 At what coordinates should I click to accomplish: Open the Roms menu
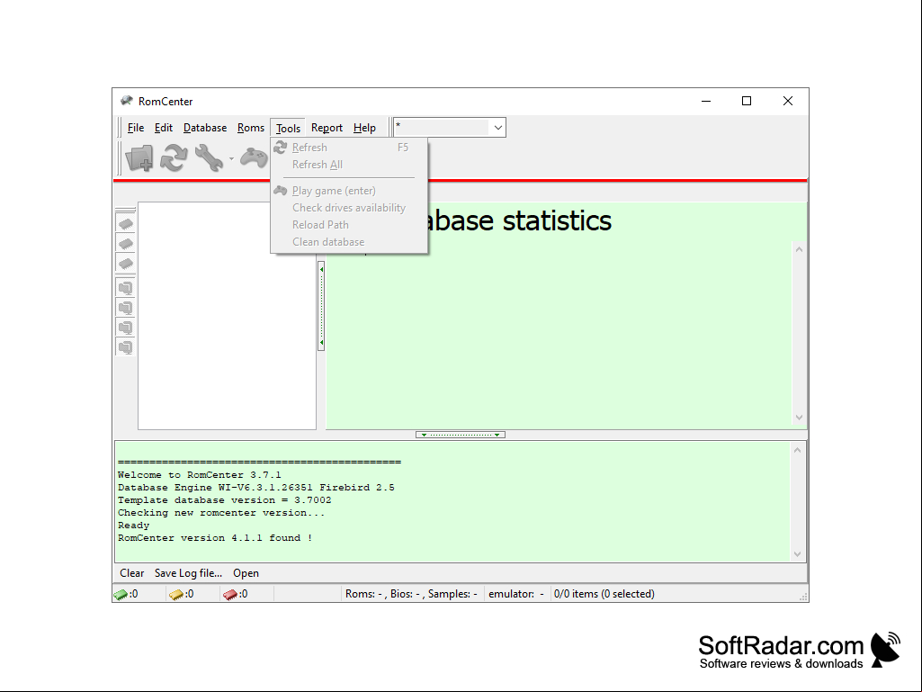(250, 128)
